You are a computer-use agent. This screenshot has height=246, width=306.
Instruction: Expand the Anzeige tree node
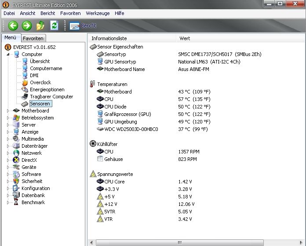point(8,132)
